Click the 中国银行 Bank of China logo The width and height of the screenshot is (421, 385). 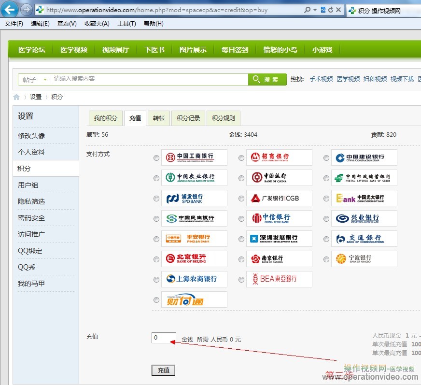pos(279,178)
